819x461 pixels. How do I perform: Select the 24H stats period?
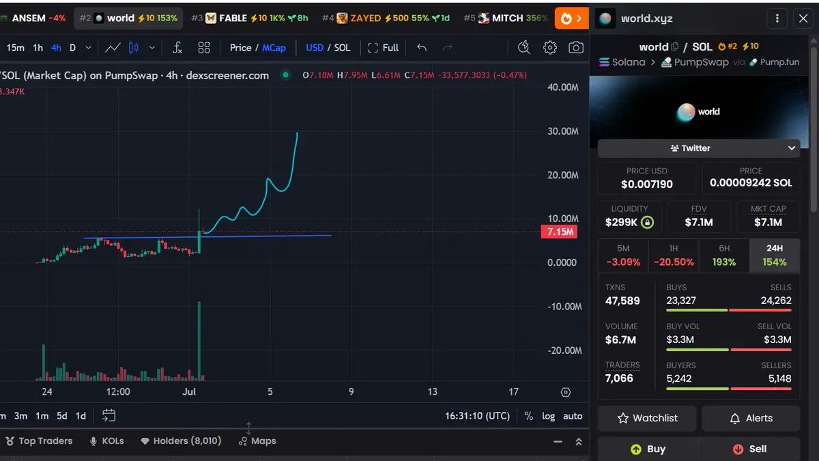pyautogui.click(x=775, y=255)
